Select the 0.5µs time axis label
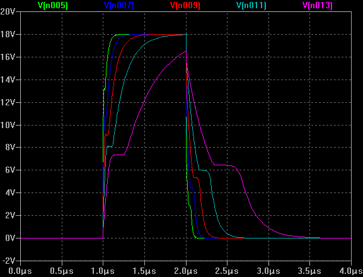The width and height of the screenshot is (363, 277). pyautogui.click(x=62, y=271)
